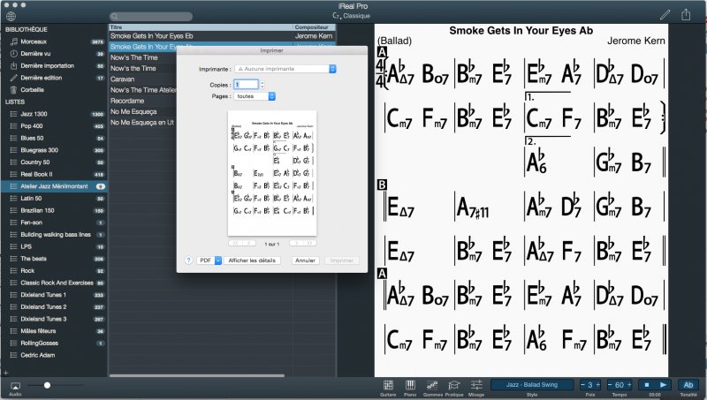The image size is (707, 400).
Task: Click the print preview thumbnail
Action: tap(272, 173)
